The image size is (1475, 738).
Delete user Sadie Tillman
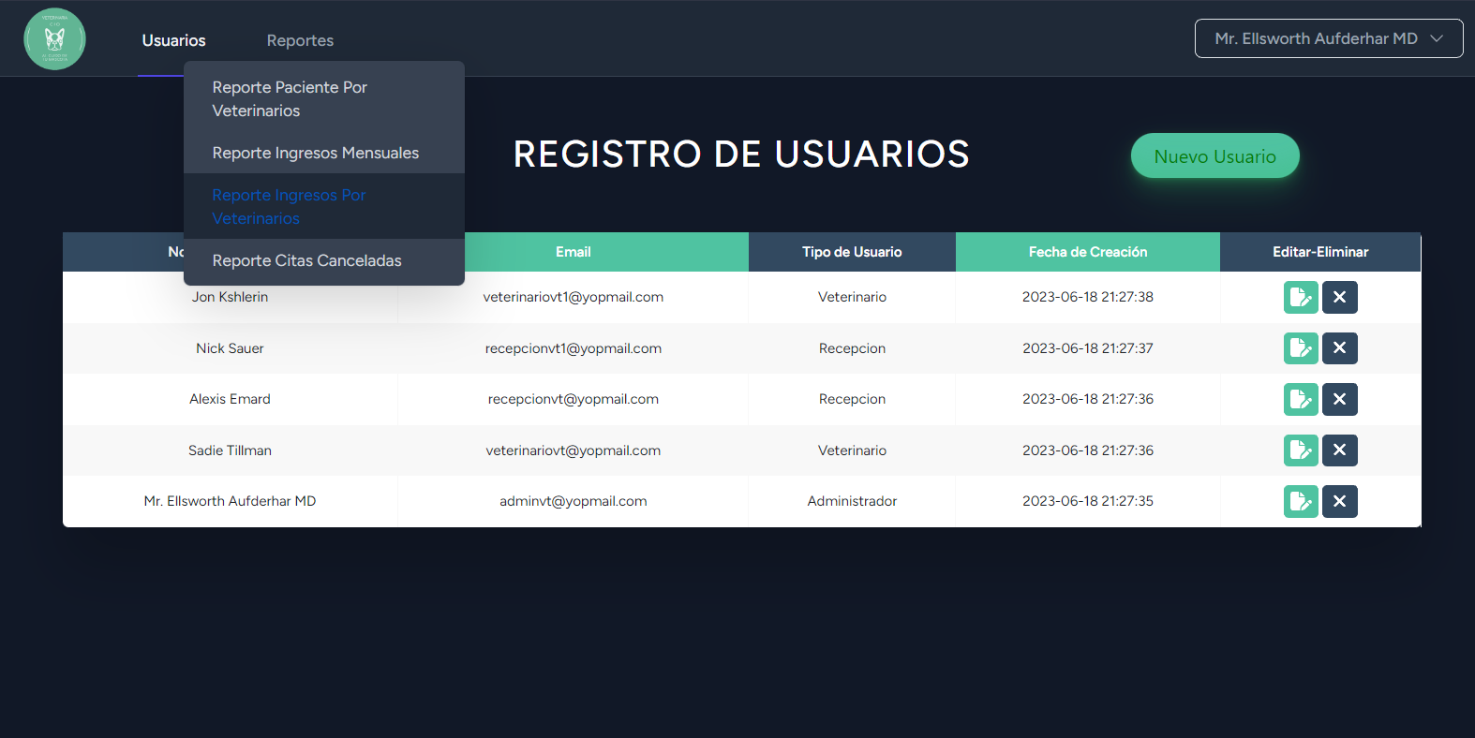tap(1339, 450)
